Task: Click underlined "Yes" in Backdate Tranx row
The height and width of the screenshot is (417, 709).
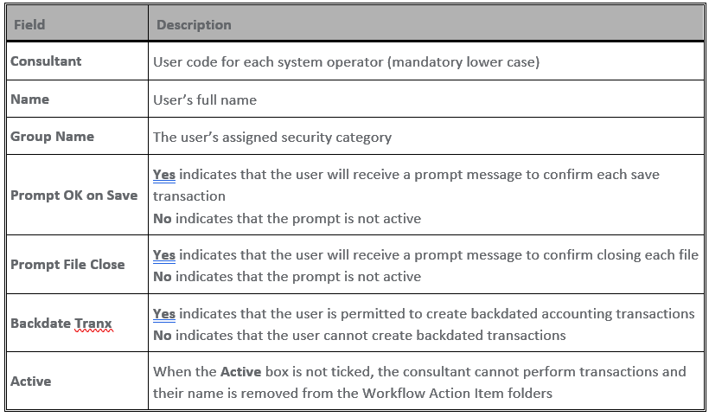Action: pos(163,314)
